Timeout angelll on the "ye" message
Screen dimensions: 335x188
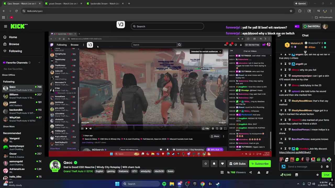click(x=286, y=64)
